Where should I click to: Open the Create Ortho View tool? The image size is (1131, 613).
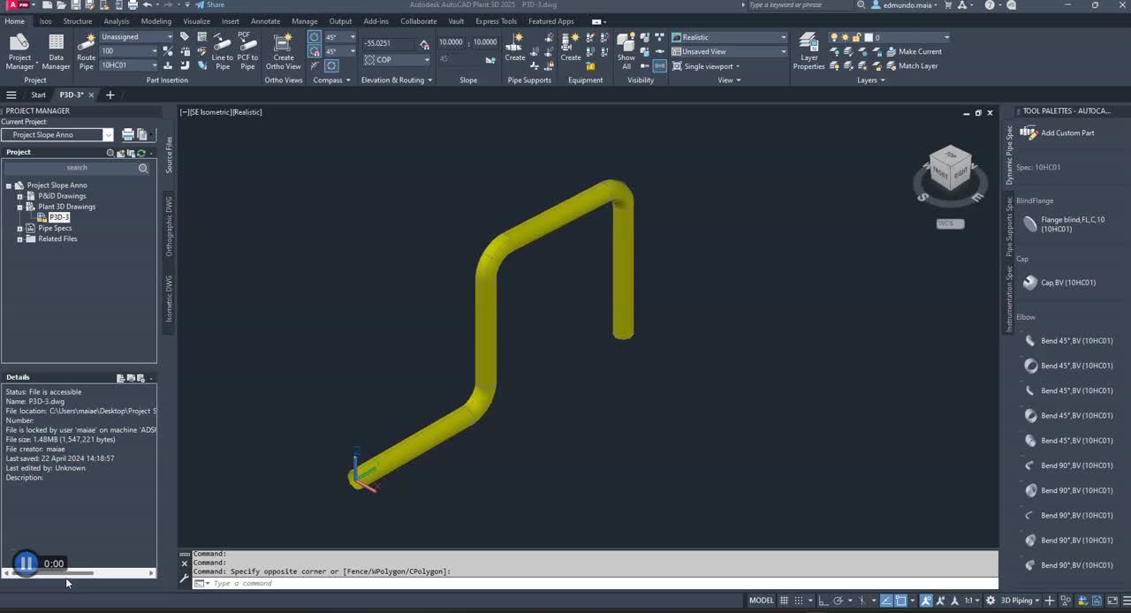(x=283, y=51)
